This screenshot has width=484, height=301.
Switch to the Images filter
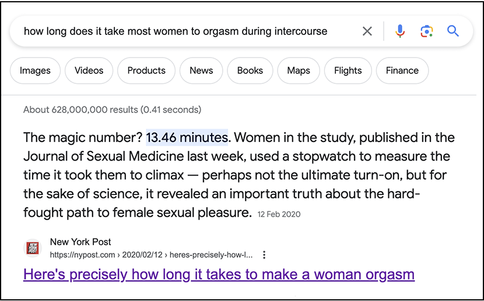(35, 70)
